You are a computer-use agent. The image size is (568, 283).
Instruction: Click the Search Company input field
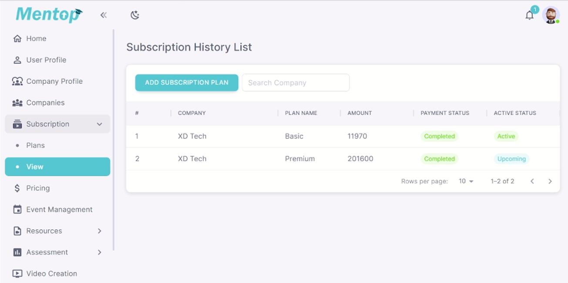point(296,82)
